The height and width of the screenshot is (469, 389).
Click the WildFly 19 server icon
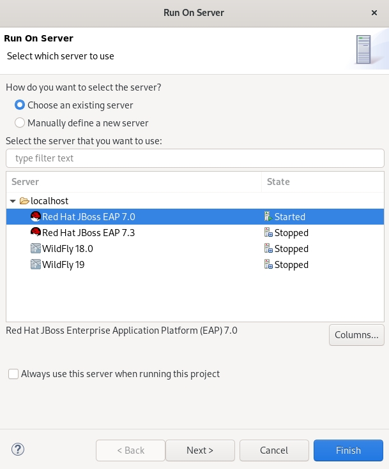point(36,265)
